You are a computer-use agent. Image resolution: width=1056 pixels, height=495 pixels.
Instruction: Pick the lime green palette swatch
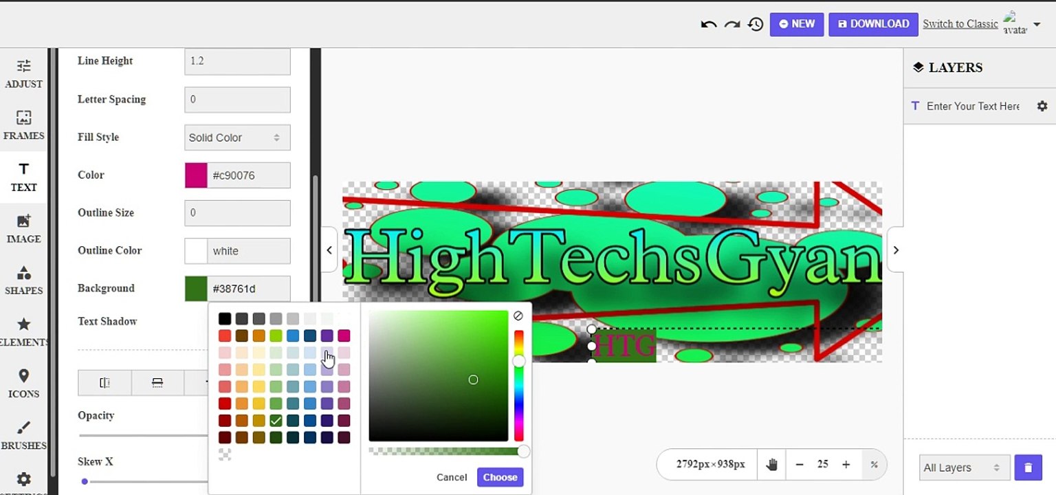pos(276,335)
